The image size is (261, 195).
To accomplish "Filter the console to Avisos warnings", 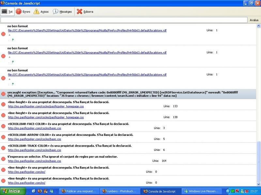I will pos(41,12).
